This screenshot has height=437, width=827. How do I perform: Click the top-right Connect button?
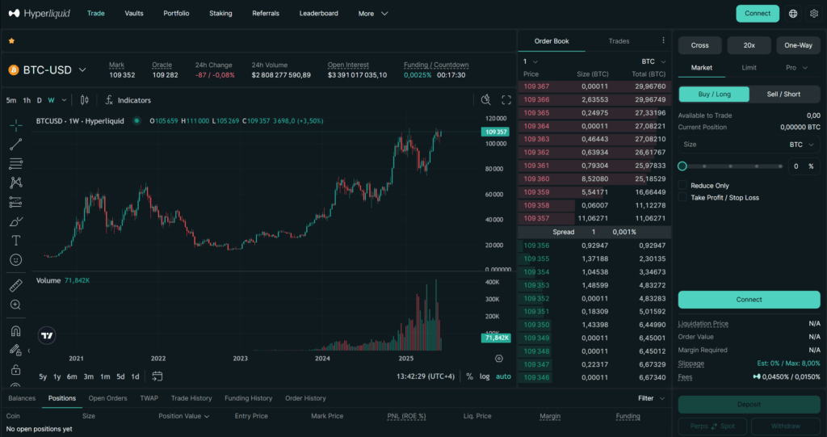[758, 14]
